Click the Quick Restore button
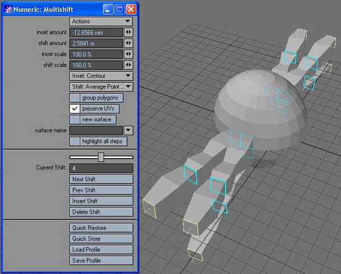 (x=101, y=228)
